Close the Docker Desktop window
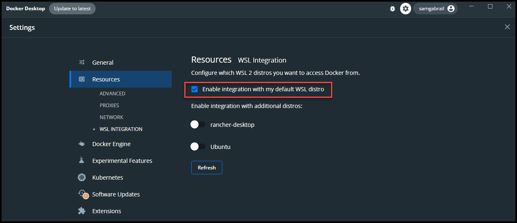517x223 pixels. pyautogui.click(x=509, y=7)
